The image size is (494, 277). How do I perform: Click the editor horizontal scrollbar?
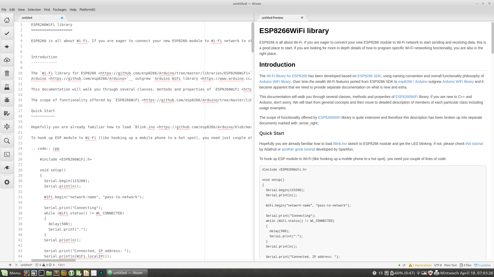(54, 260)
